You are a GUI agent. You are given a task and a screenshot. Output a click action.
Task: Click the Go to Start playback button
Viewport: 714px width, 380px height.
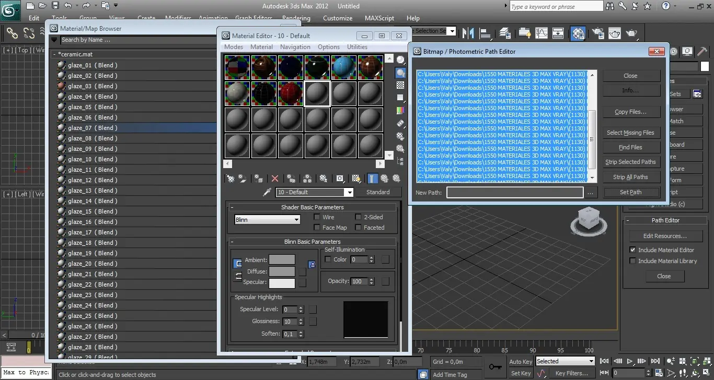pyautogui.click(x=604, y=361)
